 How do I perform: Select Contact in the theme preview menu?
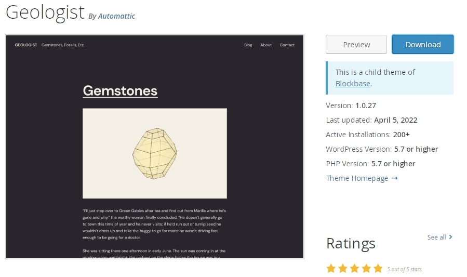tap(287, 45)
